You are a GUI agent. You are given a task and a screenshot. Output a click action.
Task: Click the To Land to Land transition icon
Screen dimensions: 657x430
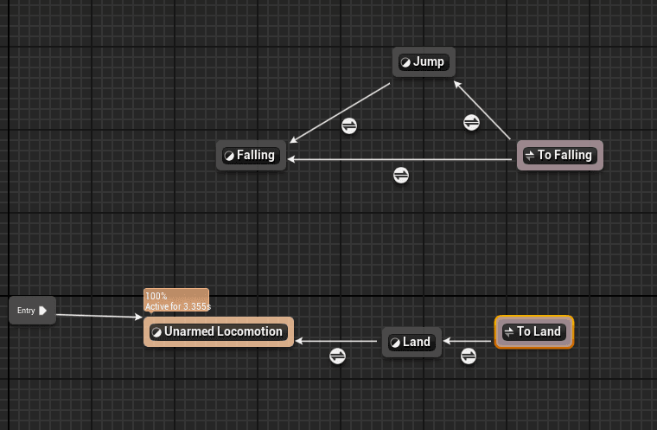tap(469, 356)
